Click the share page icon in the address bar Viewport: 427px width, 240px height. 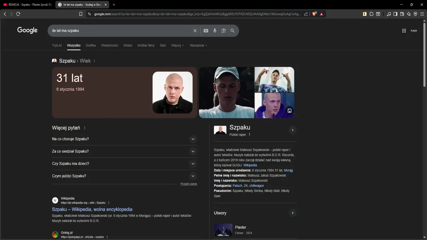[x=306, y=14]
